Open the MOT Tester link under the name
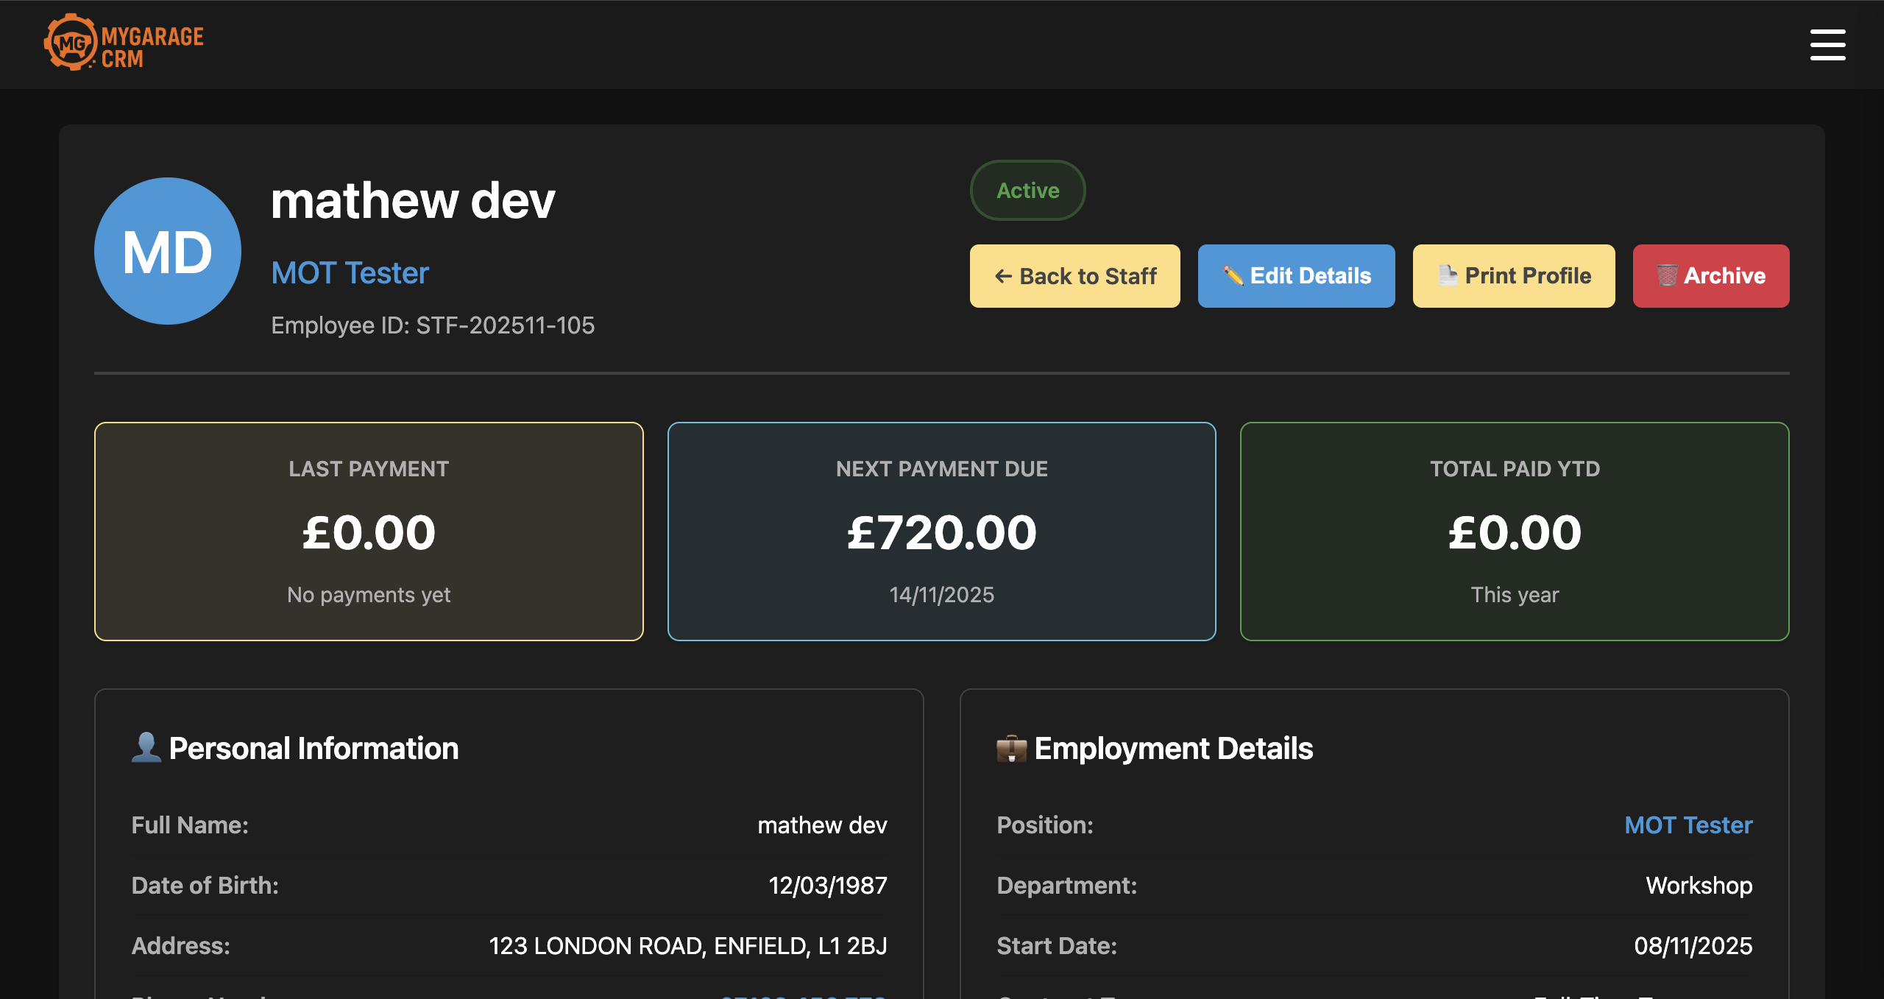This screenshot has height=999, width=1884. pyautogui.click(x=350, y=273)
